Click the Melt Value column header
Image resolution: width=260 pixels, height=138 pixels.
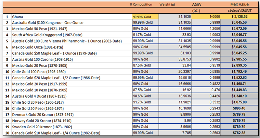(x=240, y=5)
